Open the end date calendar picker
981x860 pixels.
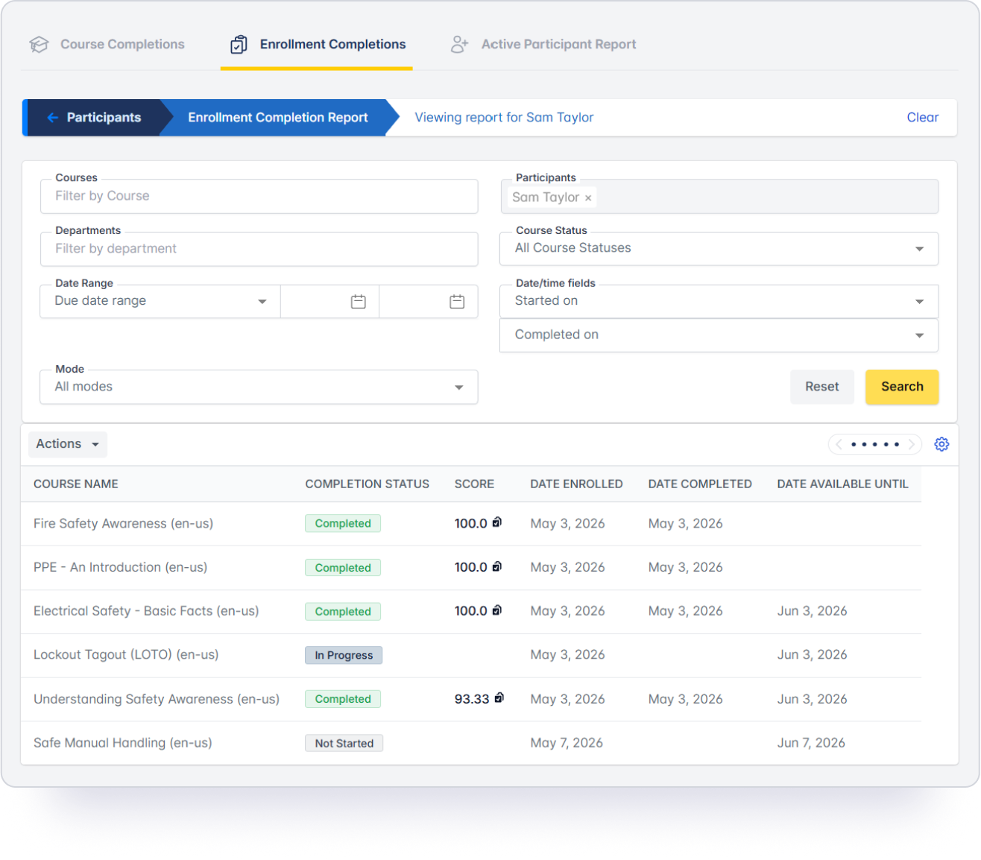tap(457, 302)
